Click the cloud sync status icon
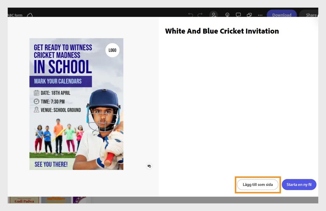Image resolution: width=326 pixels, height=211 pixels. tap(30, 15)
